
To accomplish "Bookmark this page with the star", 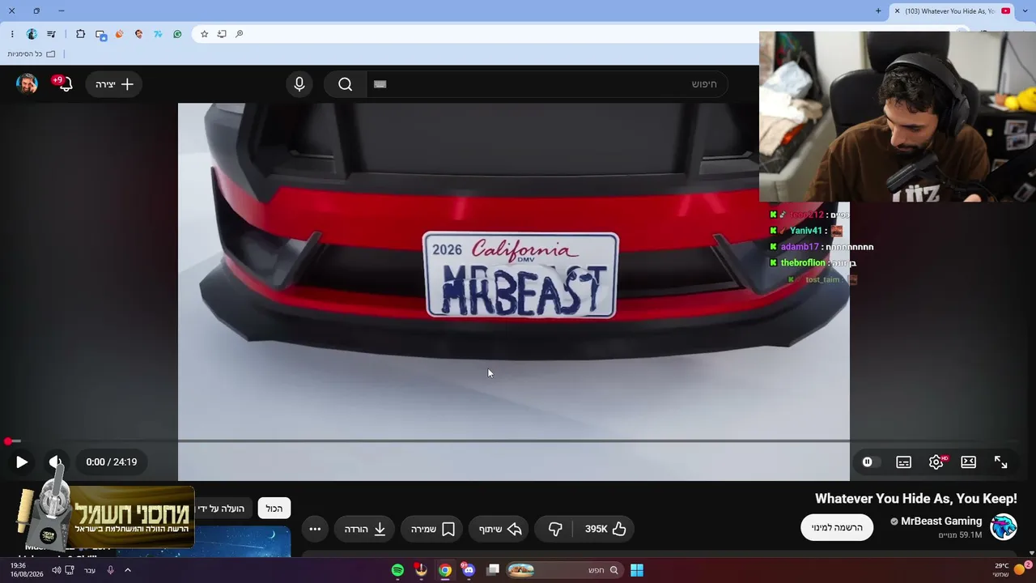I will coord(204,34).
